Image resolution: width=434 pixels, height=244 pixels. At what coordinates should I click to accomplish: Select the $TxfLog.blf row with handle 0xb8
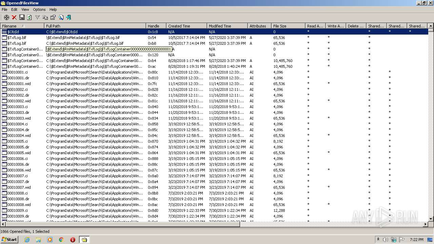point(214,43)
